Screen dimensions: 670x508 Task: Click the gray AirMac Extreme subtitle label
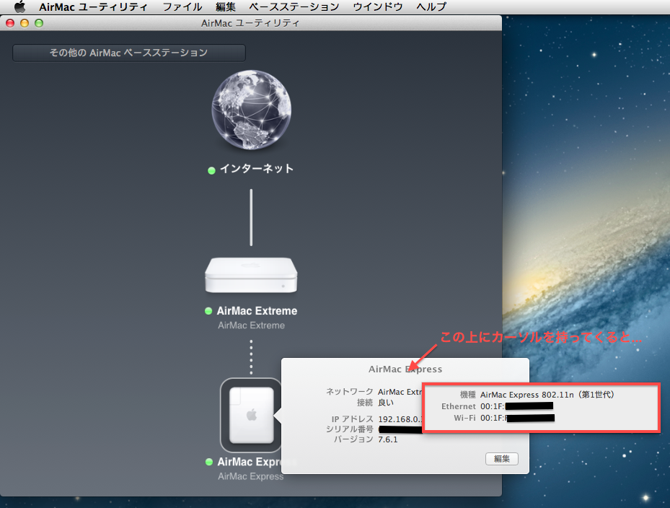tap(251, 325)
